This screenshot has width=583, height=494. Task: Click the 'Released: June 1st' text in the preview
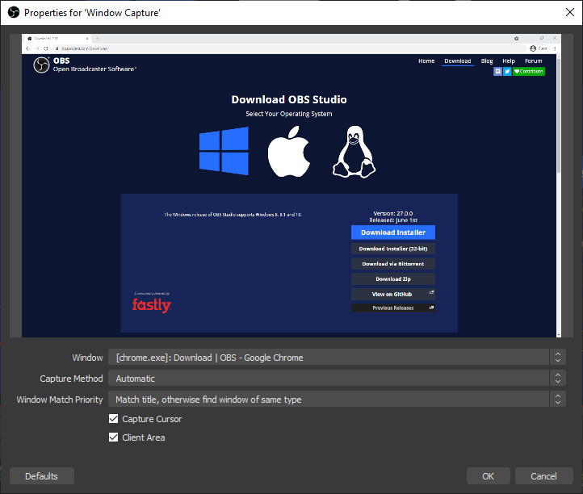(x=393, y=220)
